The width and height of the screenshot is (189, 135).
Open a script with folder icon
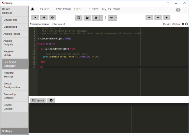click(x=87, y=18)
